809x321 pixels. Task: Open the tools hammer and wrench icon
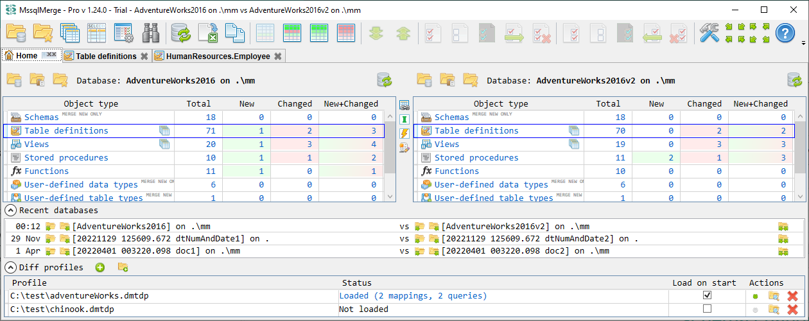(x=709, y=33)
